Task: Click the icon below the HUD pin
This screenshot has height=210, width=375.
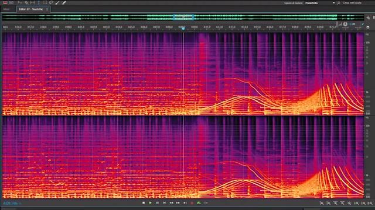Action: (x=368, y=27)
